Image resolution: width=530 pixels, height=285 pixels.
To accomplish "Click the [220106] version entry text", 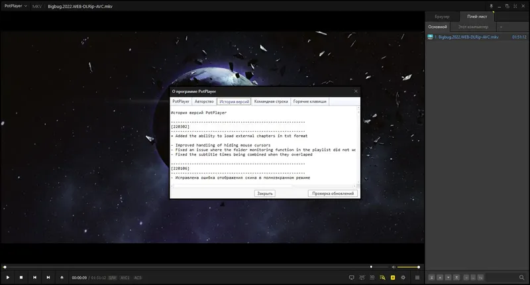I will point(180,168).
